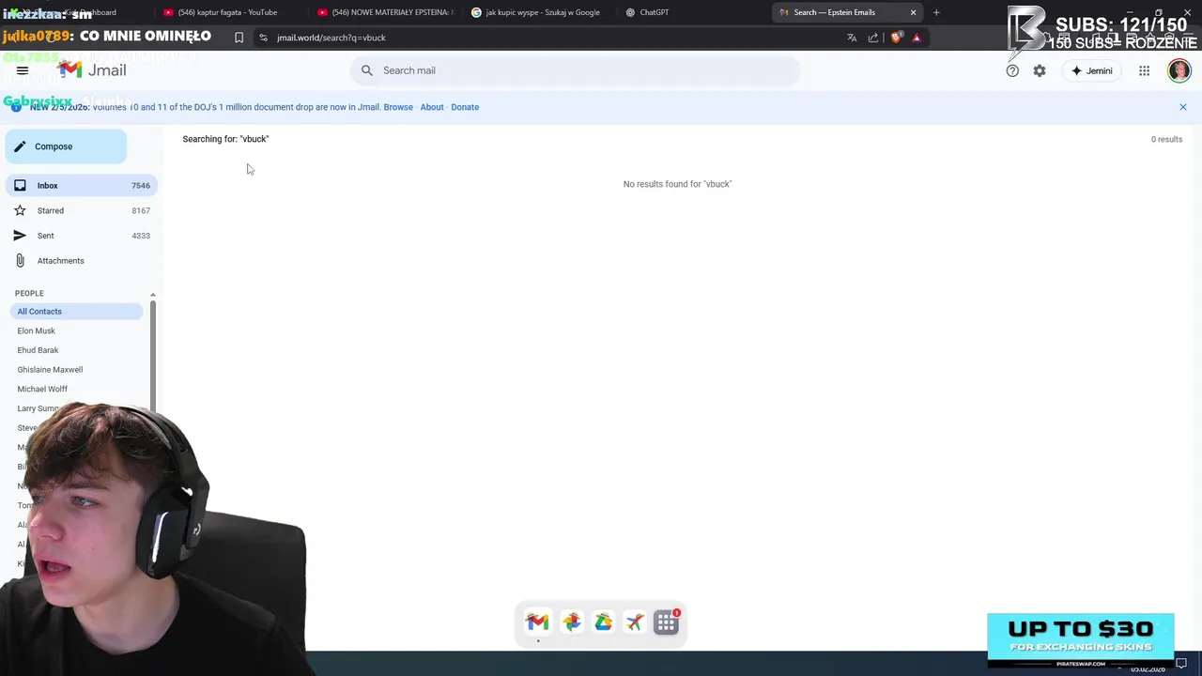1202x676 pixels.
Task: Click the browser address bar URL
Action: pos(331,38)
